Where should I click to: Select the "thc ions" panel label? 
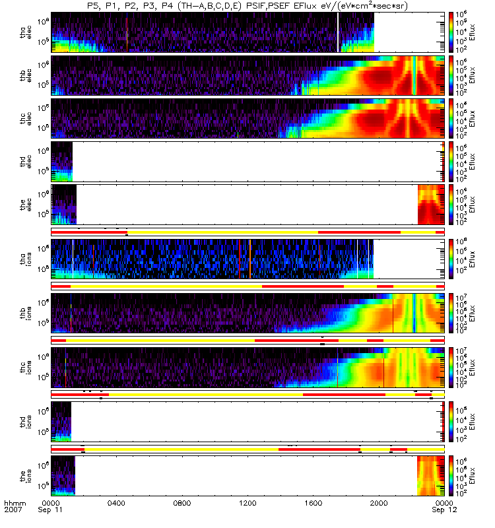pyautogui.click(x=25, y=368)
